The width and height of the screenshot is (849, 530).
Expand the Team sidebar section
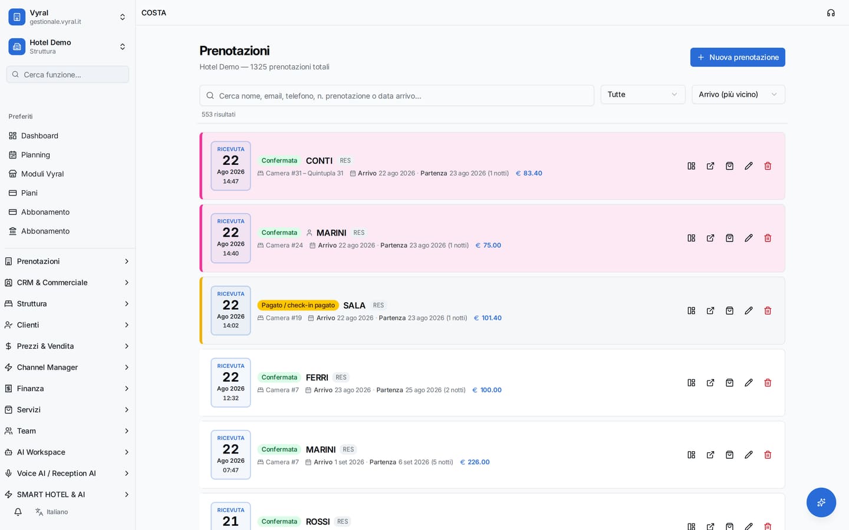point(68,431)
